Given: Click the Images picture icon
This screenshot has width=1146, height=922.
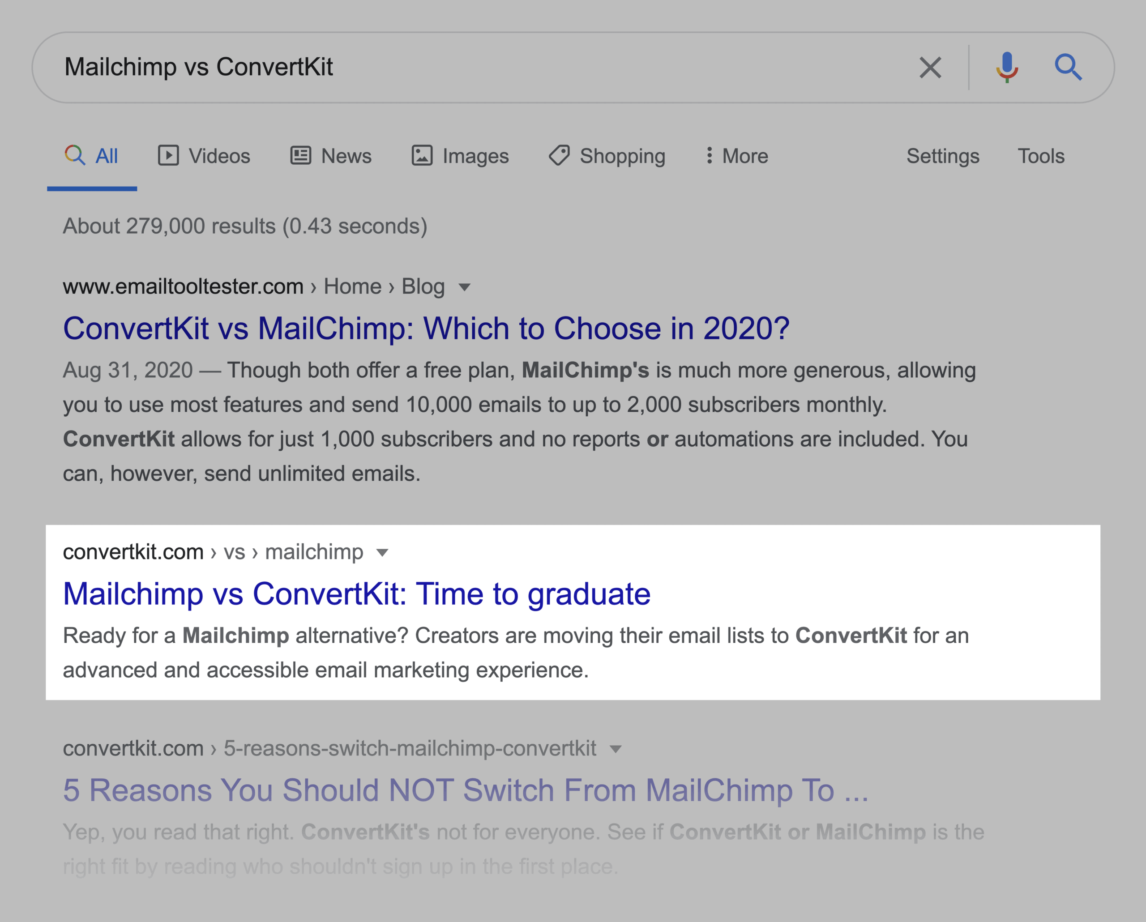Looking at the screenshot, I should coord(422,156).
